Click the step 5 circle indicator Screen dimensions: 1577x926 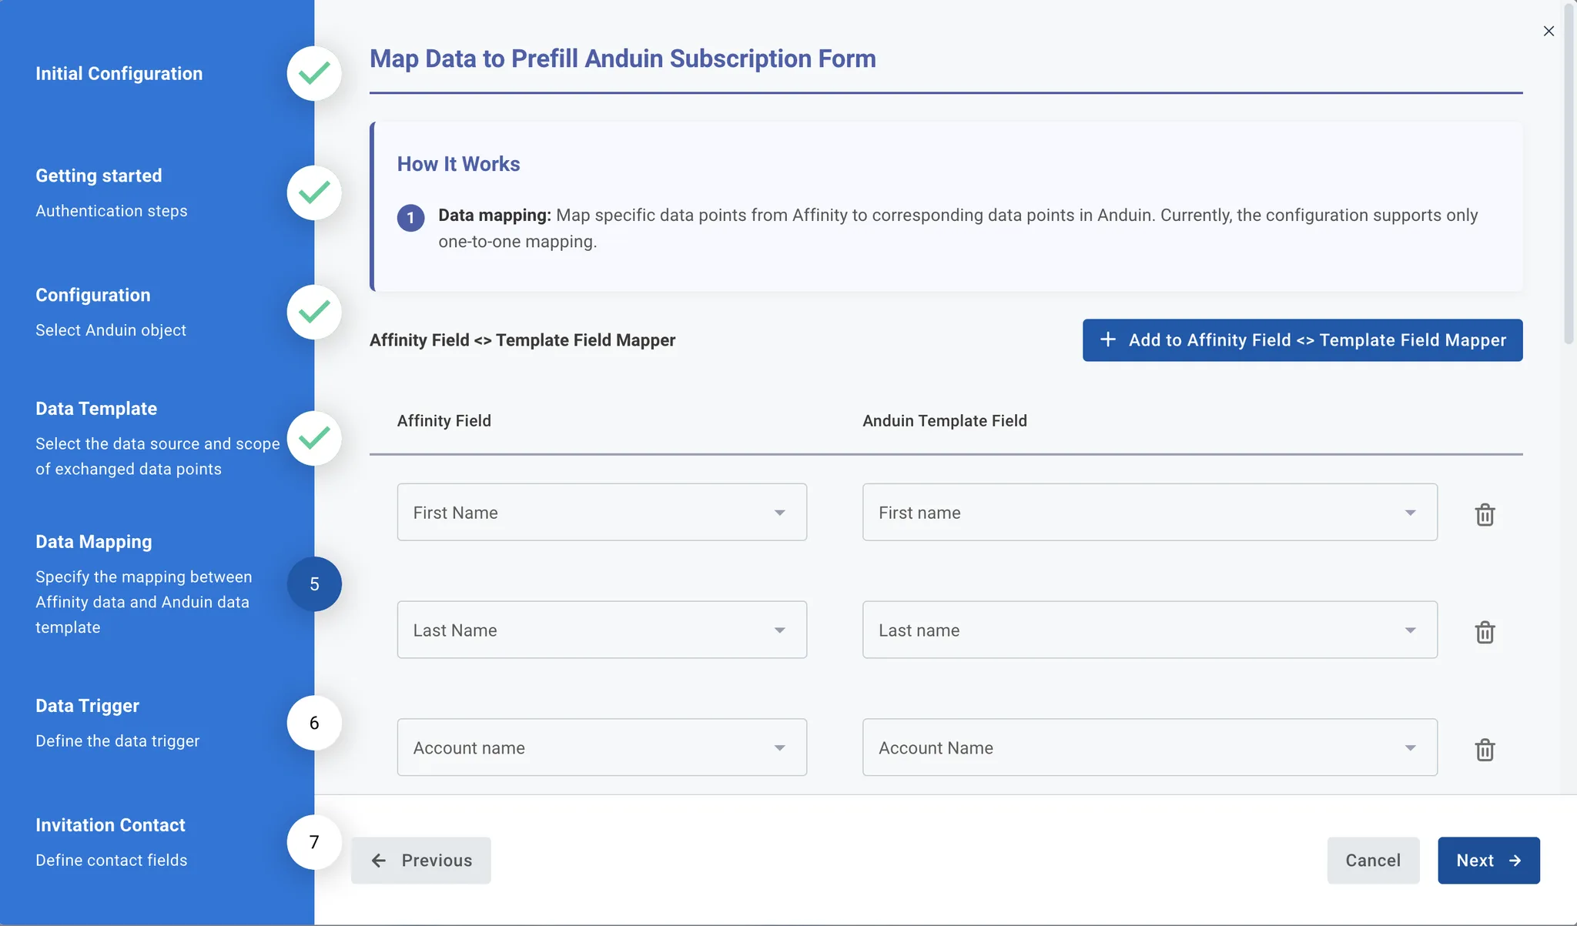(x=314, y=584)
